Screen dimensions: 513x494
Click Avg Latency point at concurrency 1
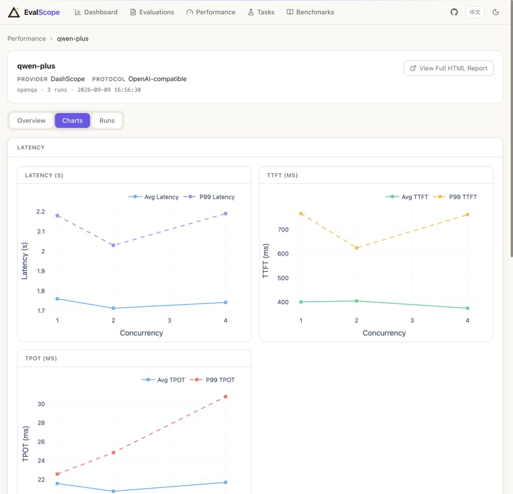[57, 299]
